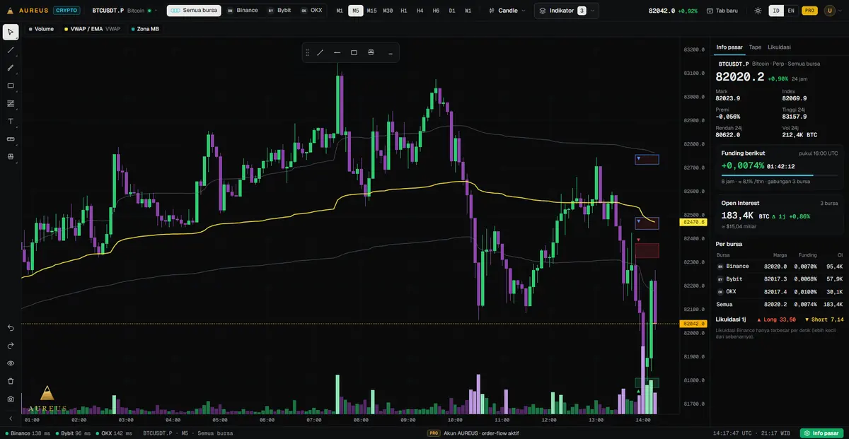
Task: Click the funding countdown progress bar
Action: pyautogui.click(x=780, y=175)
